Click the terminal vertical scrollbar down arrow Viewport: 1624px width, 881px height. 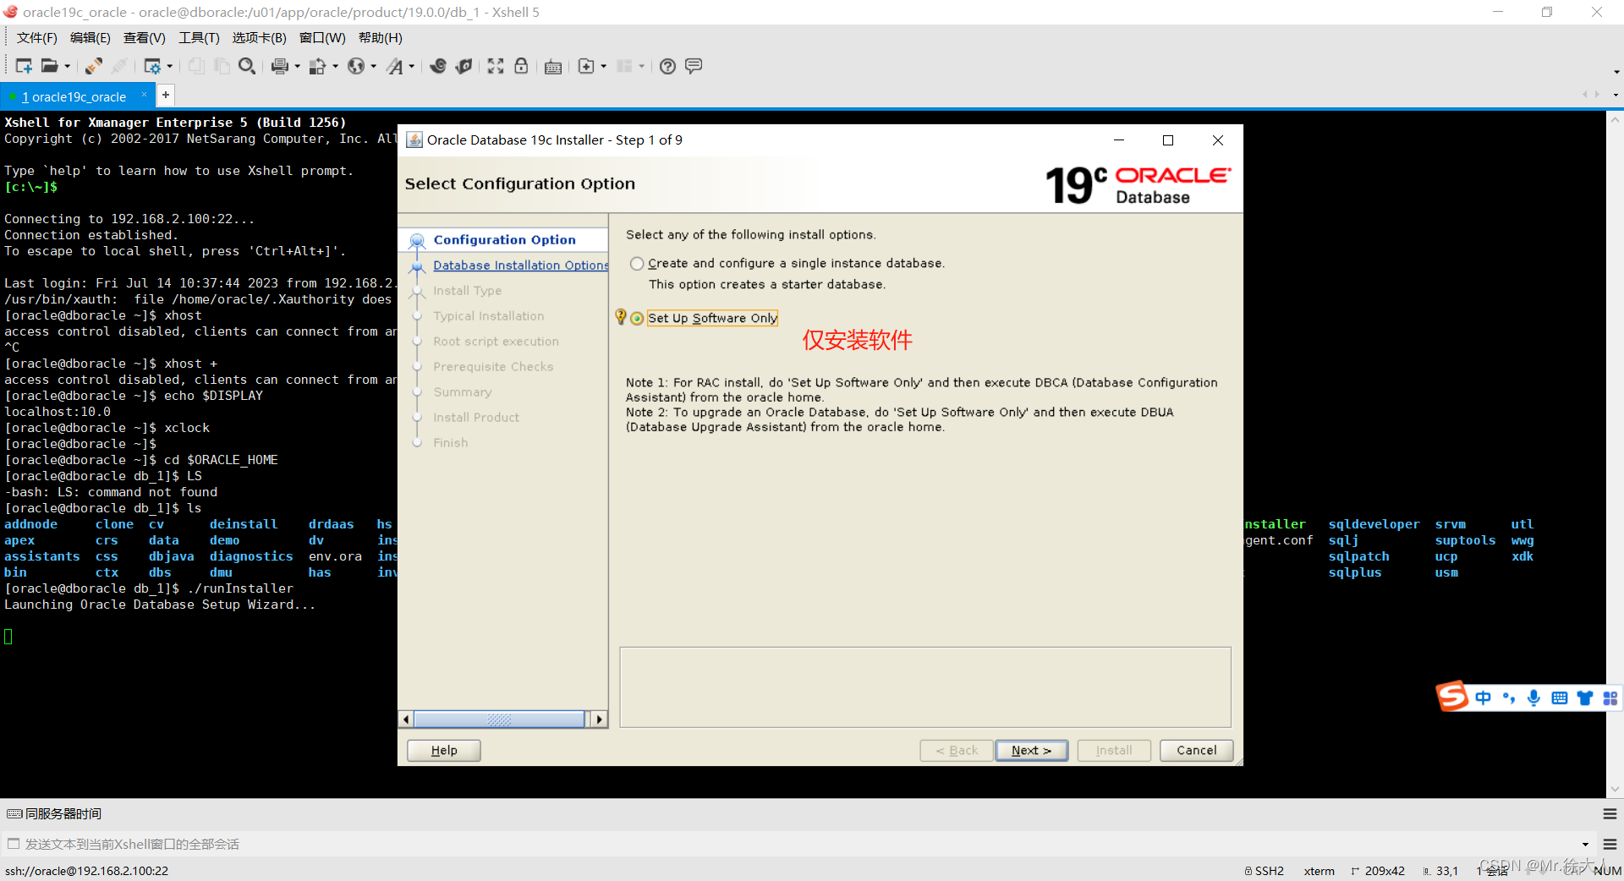[1615, 789]
